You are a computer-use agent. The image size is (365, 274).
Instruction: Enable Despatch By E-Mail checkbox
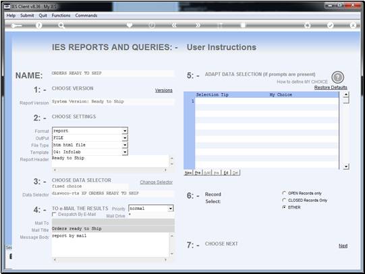(x=54, y=214)
